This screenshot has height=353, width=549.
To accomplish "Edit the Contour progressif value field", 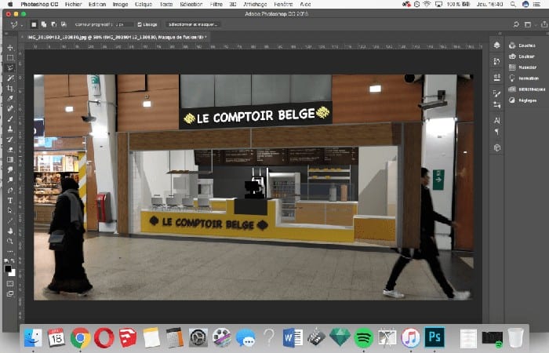I will [124, 24].
